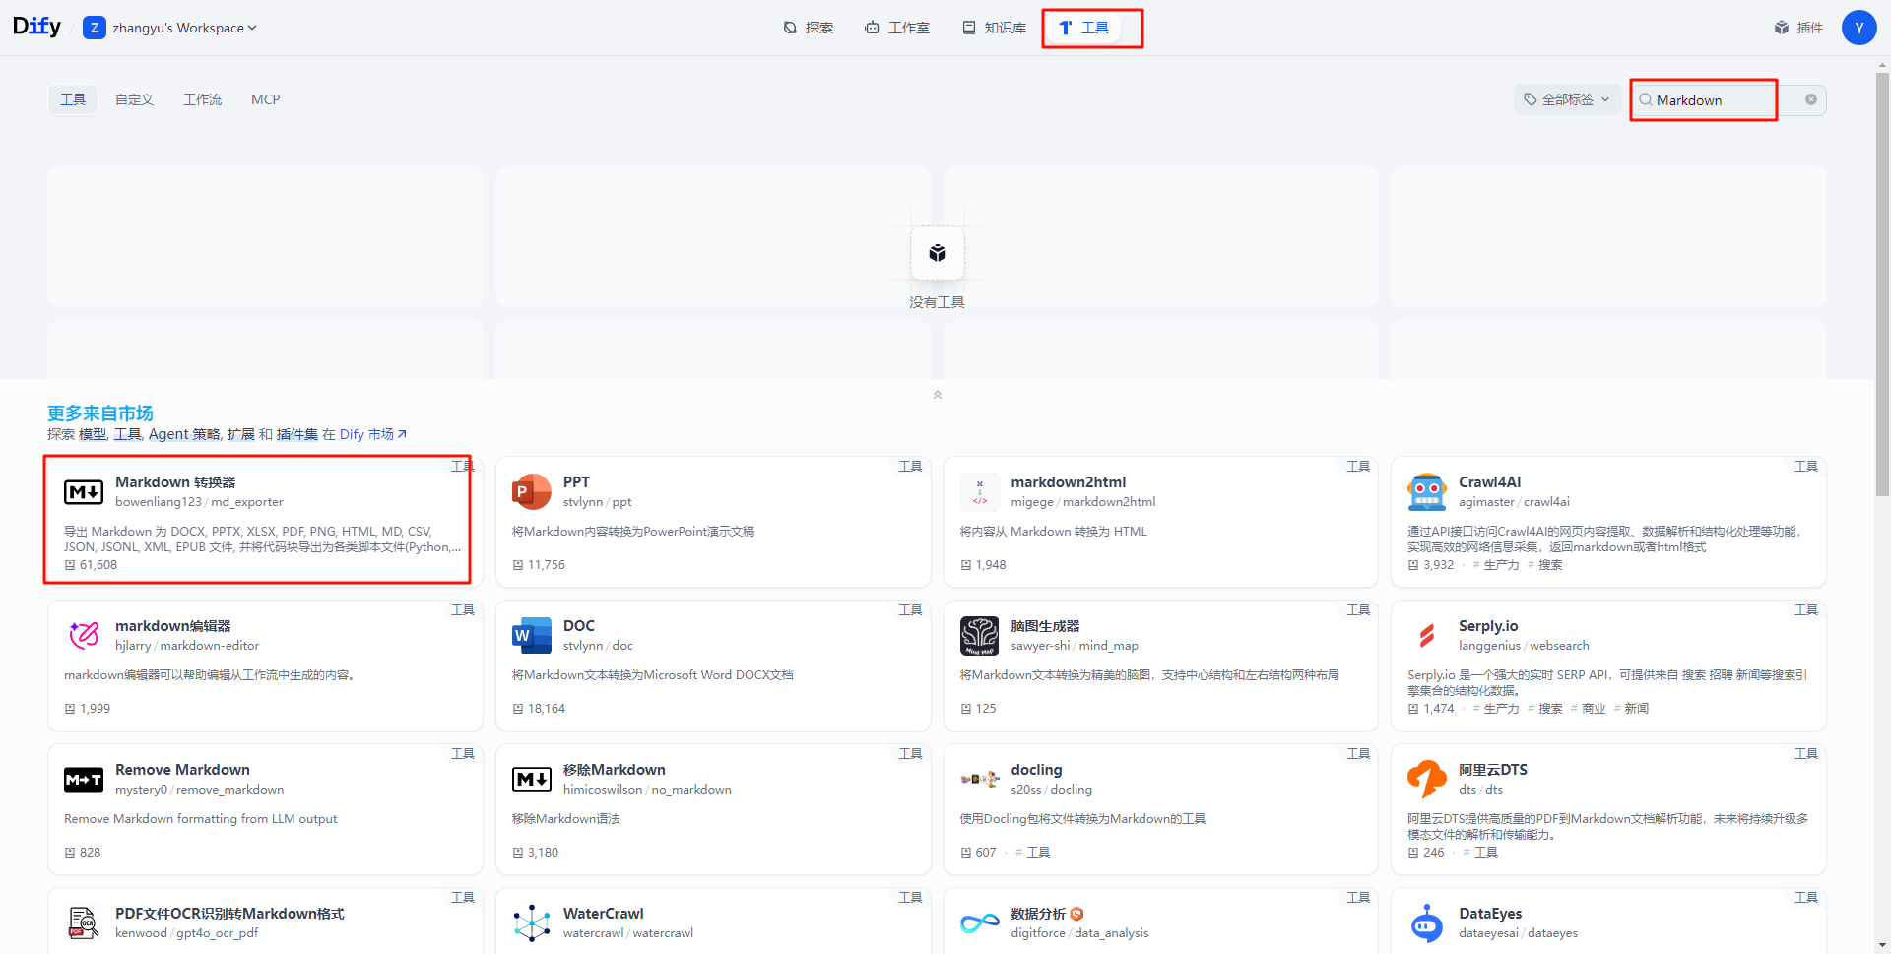Click the 模型 marketplace link

pos(93,434)
